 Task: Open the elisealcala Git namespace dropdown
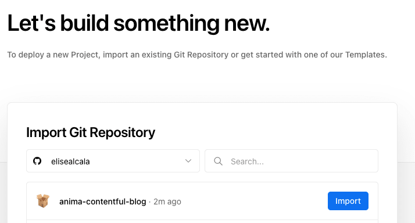pyautogui.click(x=113, y=161)
